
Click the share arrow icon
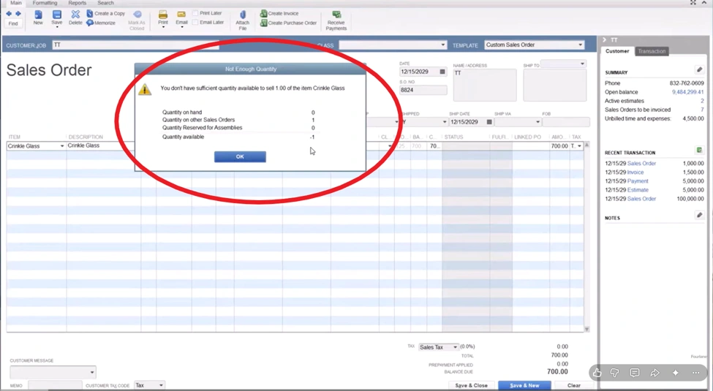point(654,373)
